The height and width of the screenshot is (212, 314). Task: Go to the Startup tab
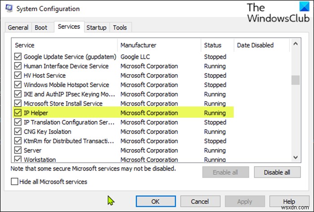96,27
